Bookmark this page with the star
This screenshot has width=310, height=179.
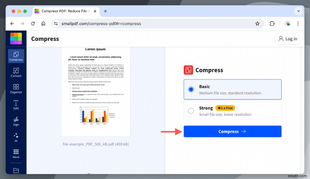tap(257, 24)
